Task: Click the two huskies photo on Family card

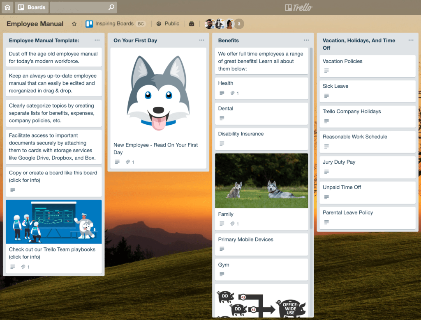Action: click(261, 181)
